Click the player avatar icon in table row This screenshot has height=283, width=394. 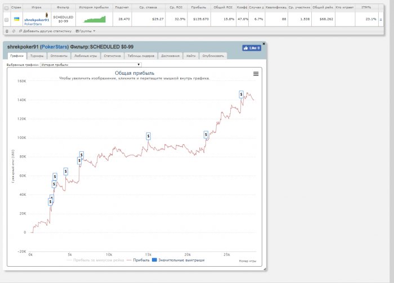coord(47,14)
